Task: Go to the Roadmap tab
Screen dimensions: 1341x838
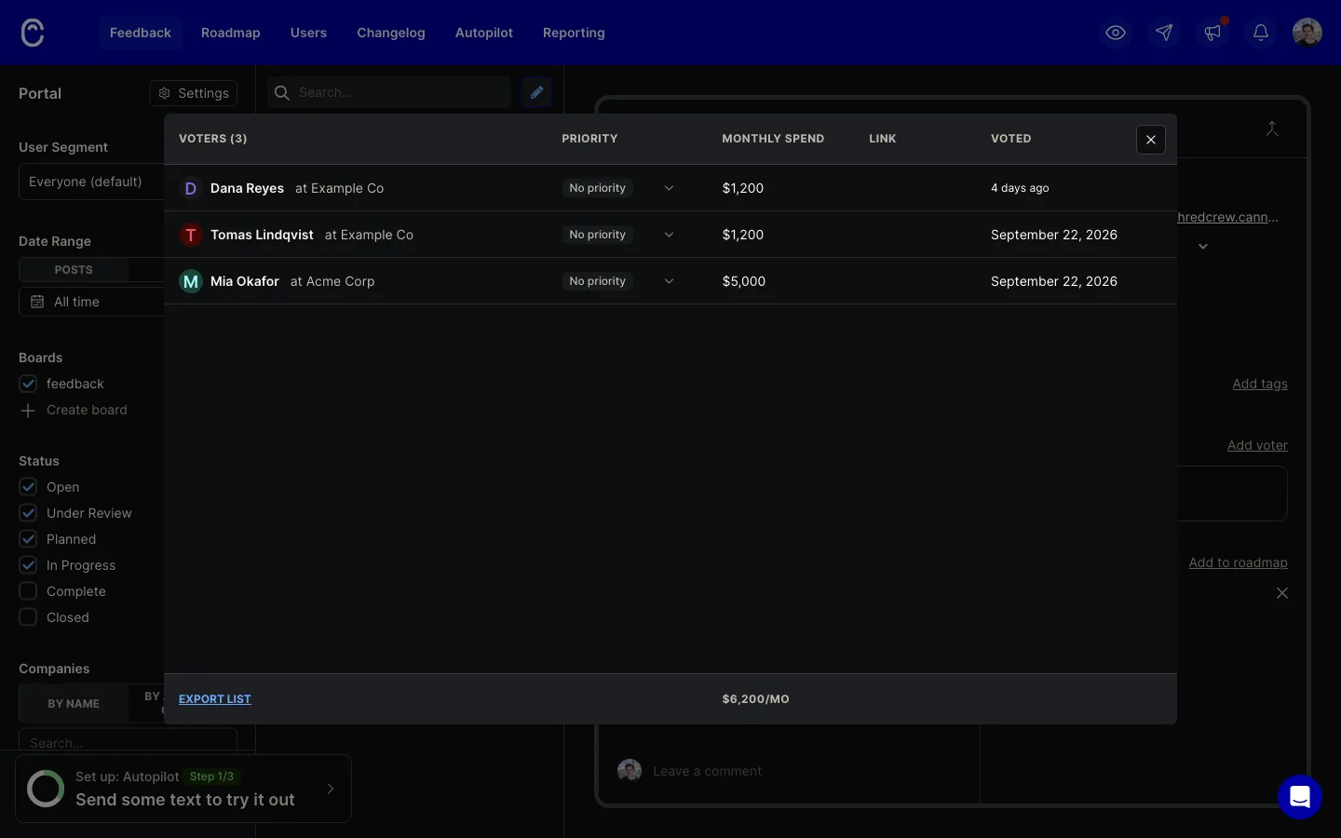Action: pos(231,33)
